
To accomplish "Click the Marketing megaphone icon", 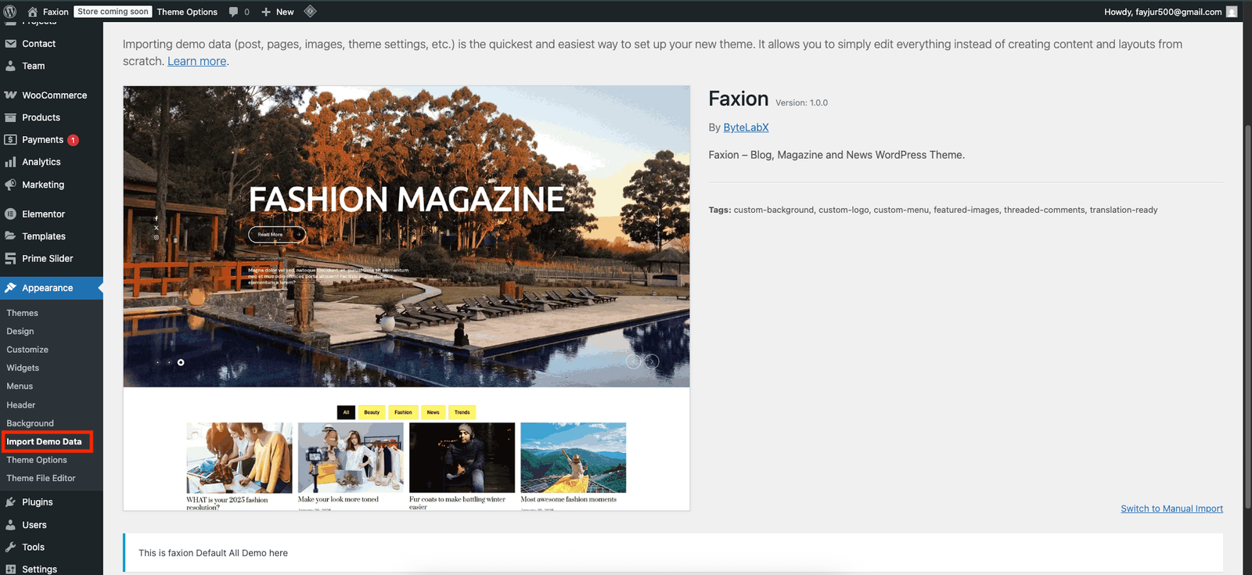I will pos(10,185).
